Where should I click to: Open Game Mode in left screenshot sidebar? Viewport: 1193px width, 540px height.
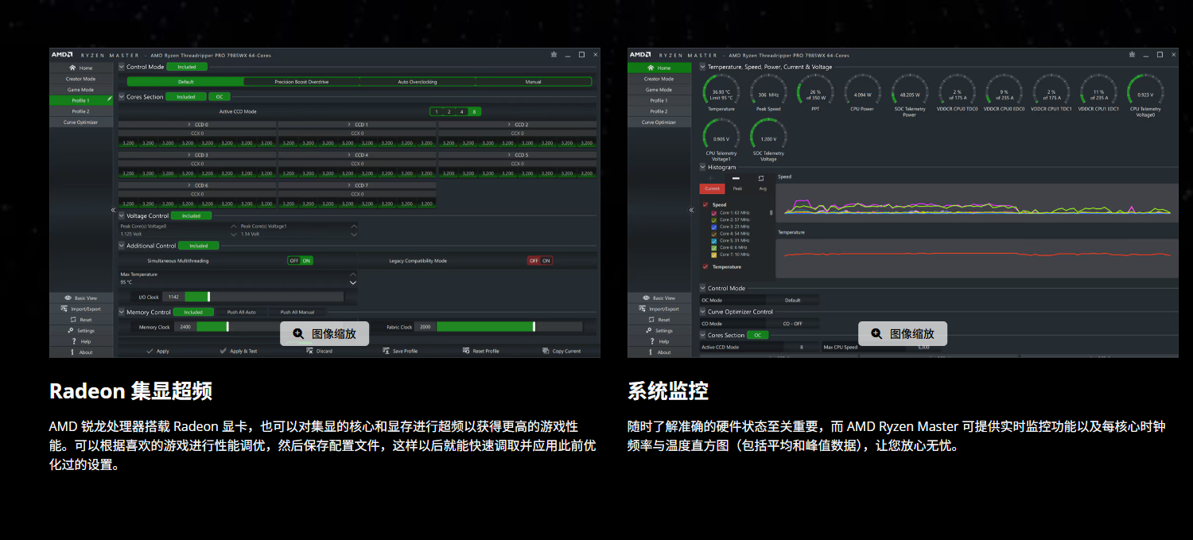point(80,90)
